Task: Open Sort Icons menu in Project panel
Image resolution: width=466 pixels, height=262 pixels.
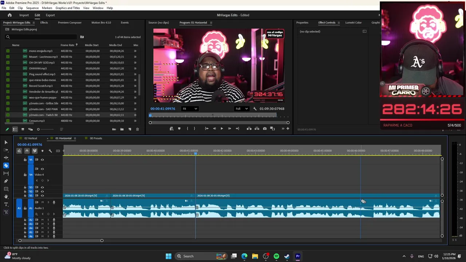Action: tap(61, 129)
